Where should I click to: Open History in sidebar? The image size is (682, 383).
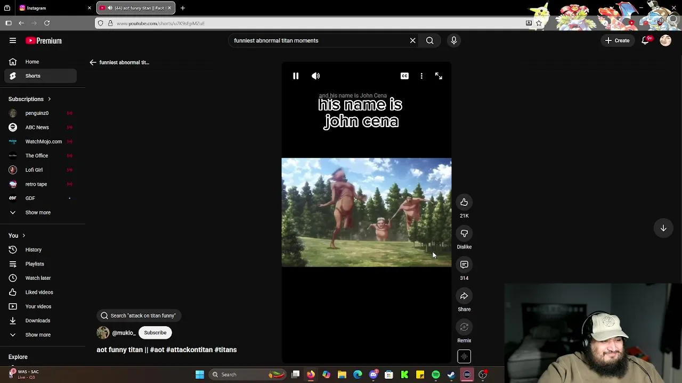click(x=40, y=250)
